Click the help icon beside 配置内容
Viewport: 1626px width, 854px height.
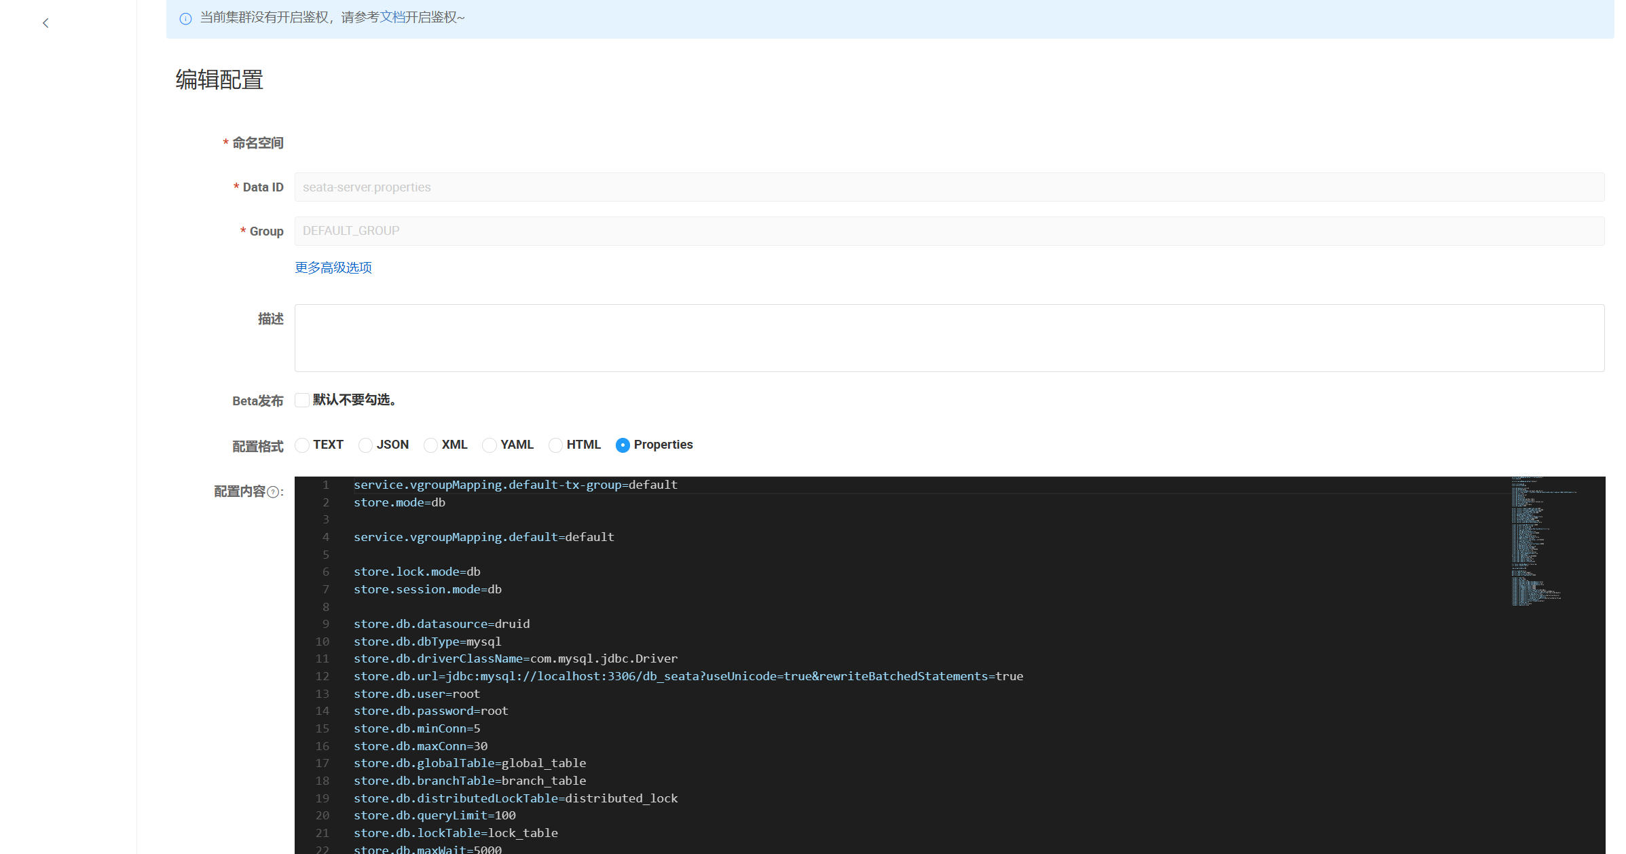pyautogui.click(x=273, y=492)
